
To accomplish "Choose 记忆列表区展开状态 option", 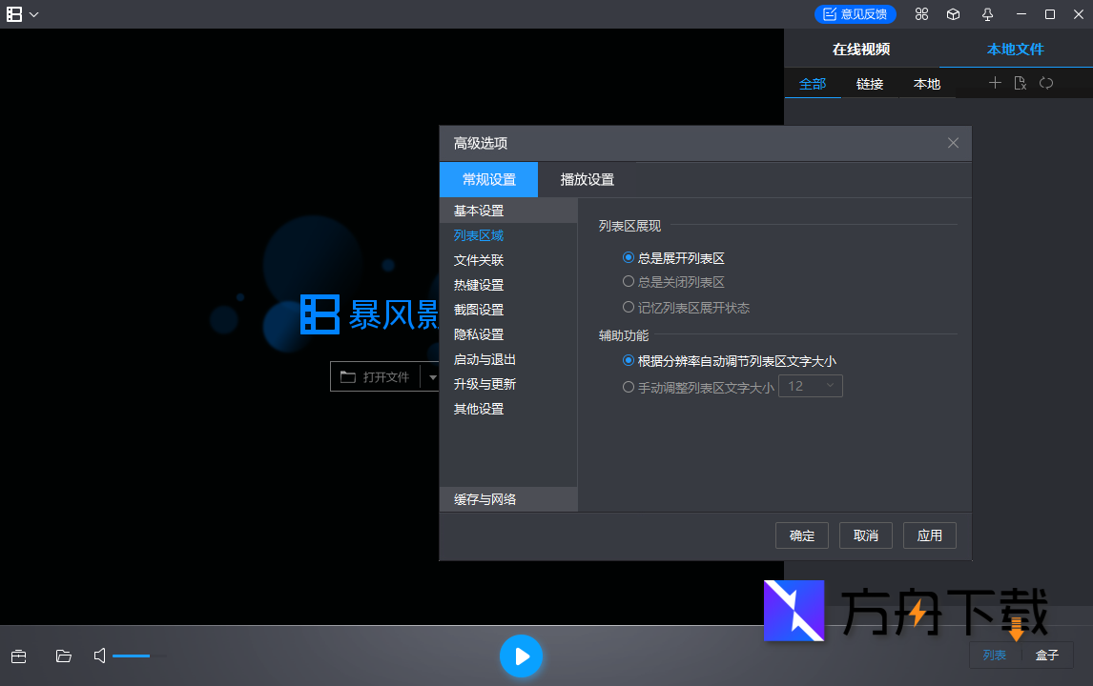I will (628, 307).
